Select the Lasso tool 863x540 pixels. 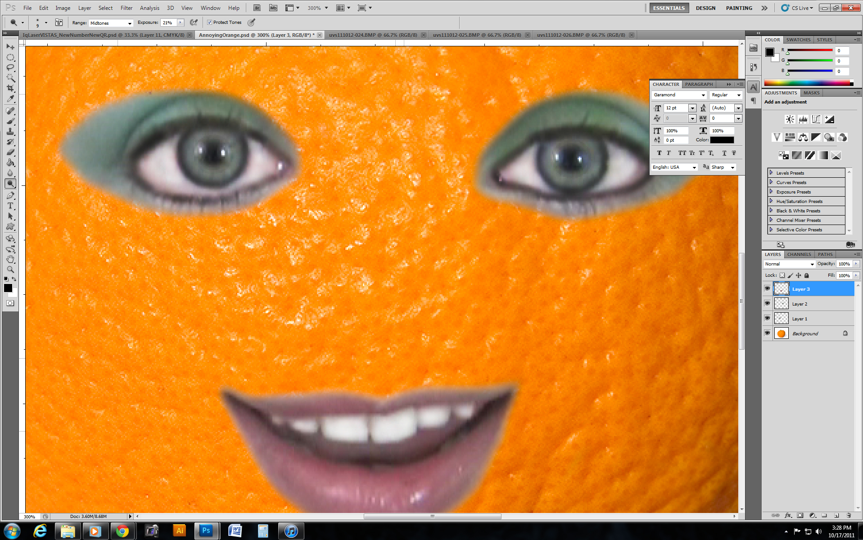point(10,67)
